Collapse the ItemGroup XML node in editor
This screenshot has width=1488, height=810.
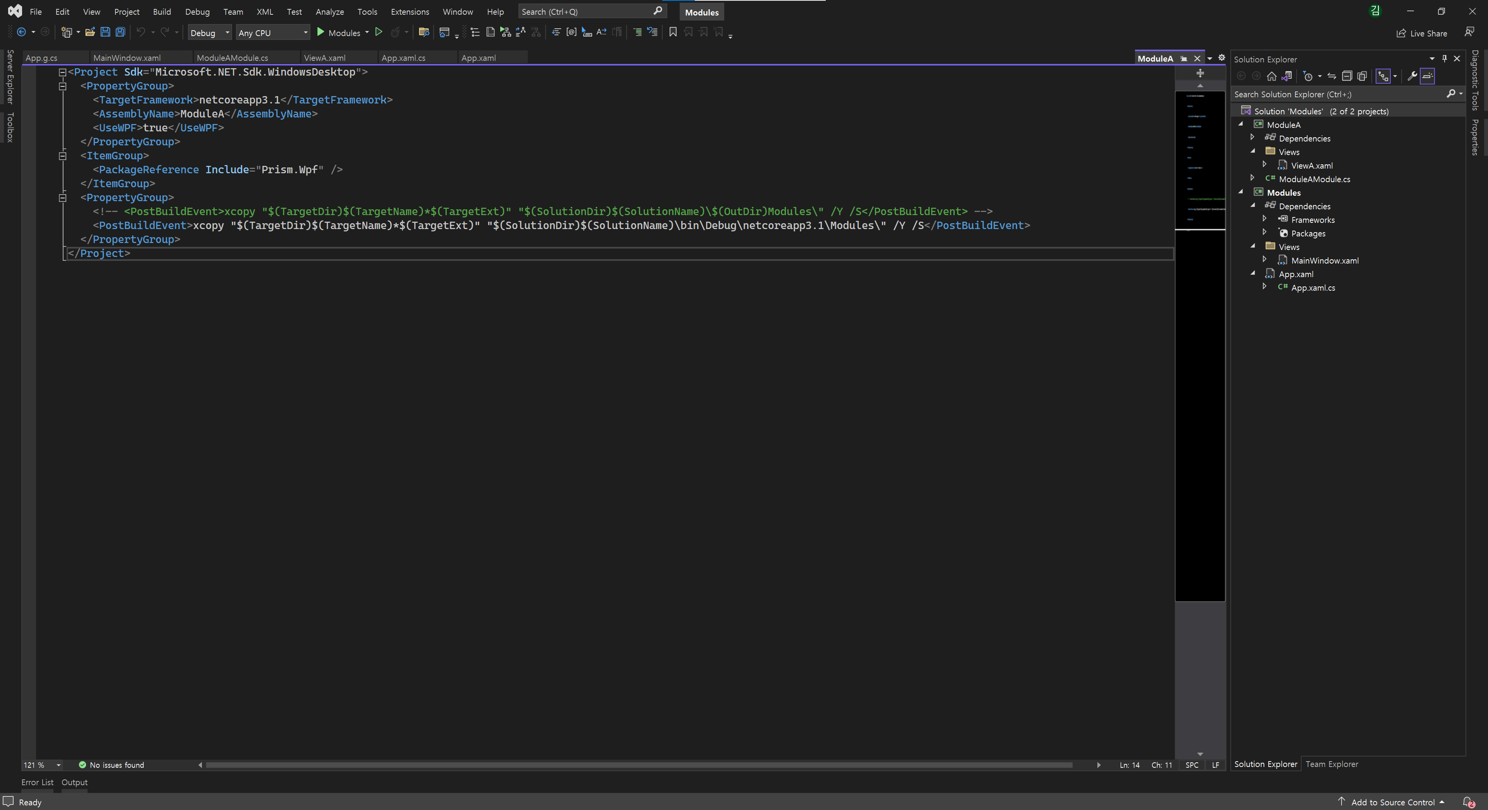coord(63,156)
